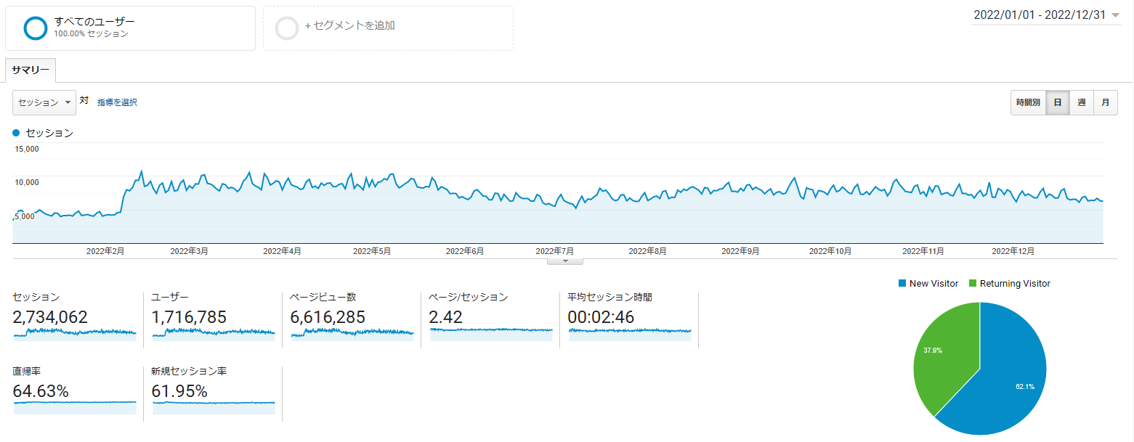Screen dimensions: 1134x442
Task: Click 指標を選択 to choose comparison metric
Action: point(117,103)
